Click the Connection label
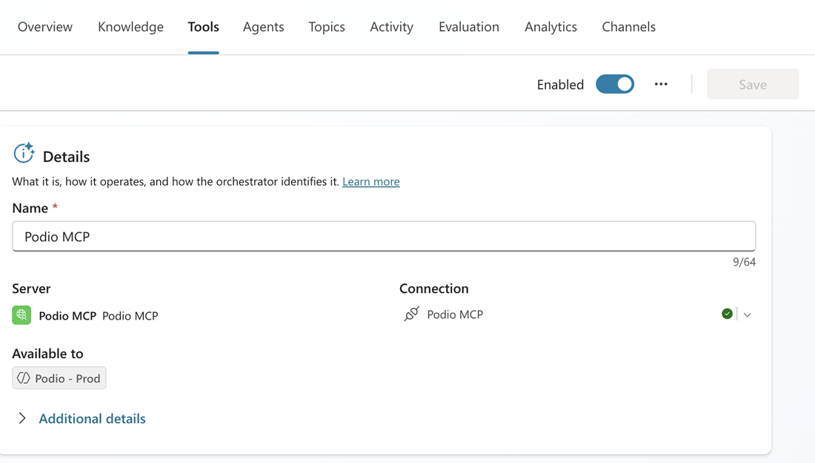 coord(433,288)
